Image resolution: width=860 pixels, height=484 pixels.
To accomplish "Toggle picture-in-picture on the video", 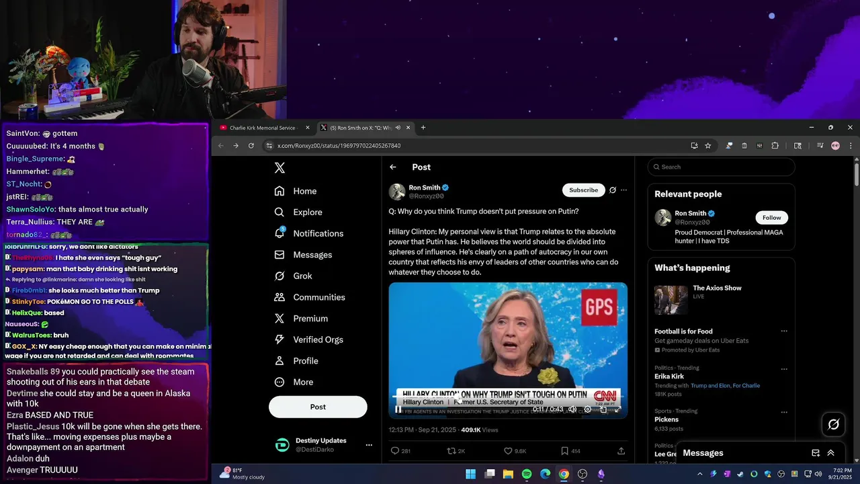I will point(603,409).
